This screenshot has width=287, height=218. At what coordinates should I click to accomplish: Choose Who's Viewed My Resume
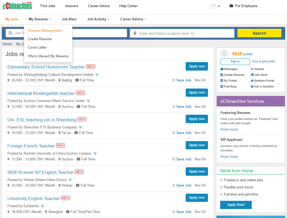coord(48,56)
